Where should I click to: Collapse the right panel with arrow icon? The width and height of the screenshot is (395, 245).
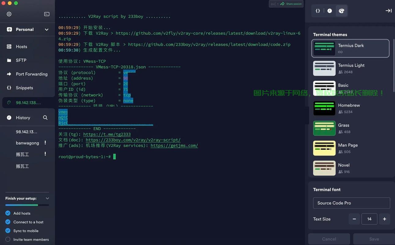388,11
